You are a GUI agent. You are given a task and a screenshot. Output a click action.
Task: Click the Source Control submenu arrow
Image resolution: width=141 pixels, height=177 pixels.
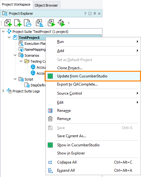click(137, 93)
